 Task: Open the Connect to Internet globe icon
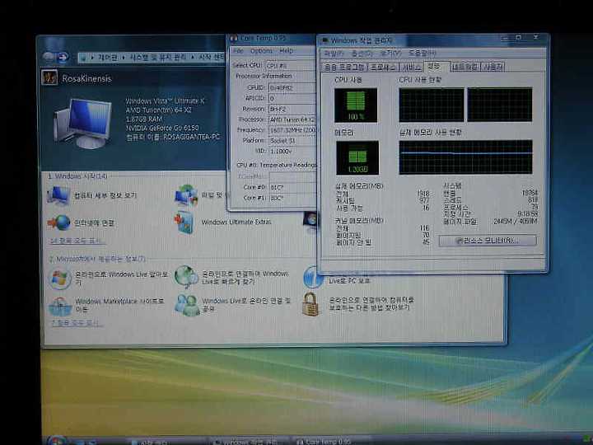click(59, 222)
